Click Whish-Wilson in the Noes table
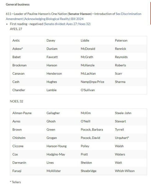The height and width of the screenshot is (186, 151). click(x=125, y=171)
